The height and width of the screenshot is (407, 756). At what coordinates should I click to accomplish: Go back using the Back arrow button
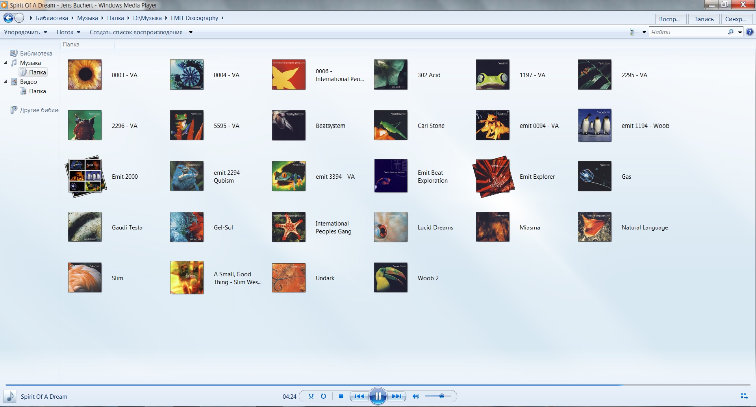8,18
